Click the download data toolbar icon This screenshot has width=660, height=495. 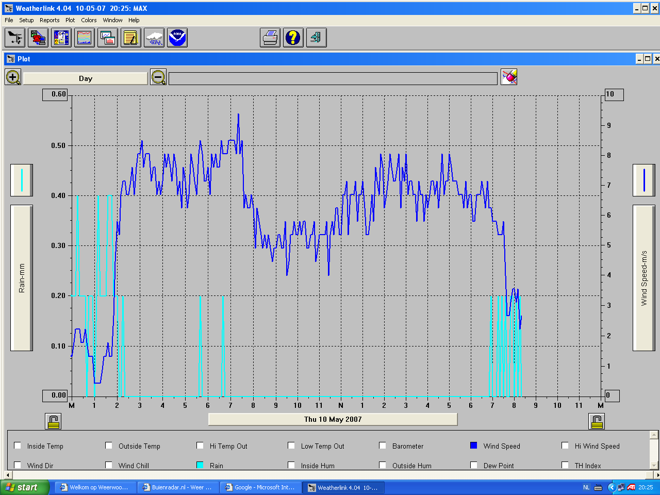38,38
